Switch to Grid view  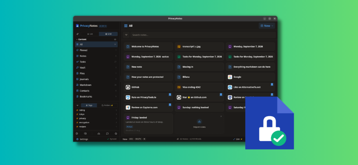tap(109, 34)
